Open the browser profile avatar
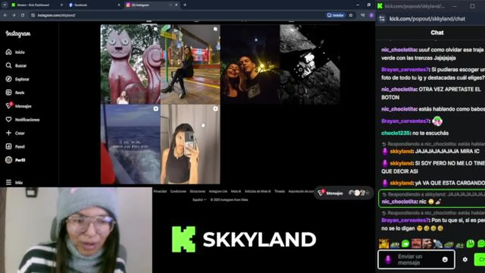This screenshot has height=273, width=485. point(371,15)
